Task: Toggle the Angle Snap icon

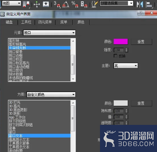Action: 66,4
